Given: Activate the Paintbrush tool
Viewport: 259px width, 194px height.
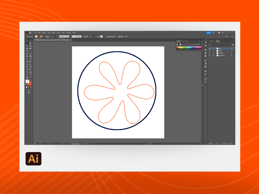Looking at the screenshot, I should coord(30,54).
